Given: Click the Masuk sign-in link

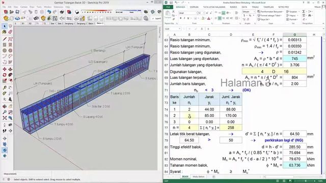Looking at the screenshot, I should coord(317,7).
